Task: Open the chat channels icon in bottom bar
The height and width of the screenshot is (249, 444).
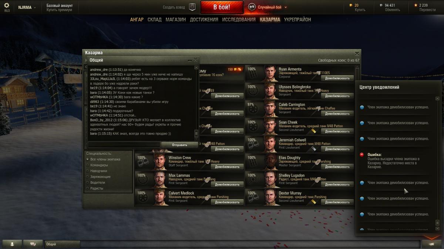Action: click(x=33, y=244)
